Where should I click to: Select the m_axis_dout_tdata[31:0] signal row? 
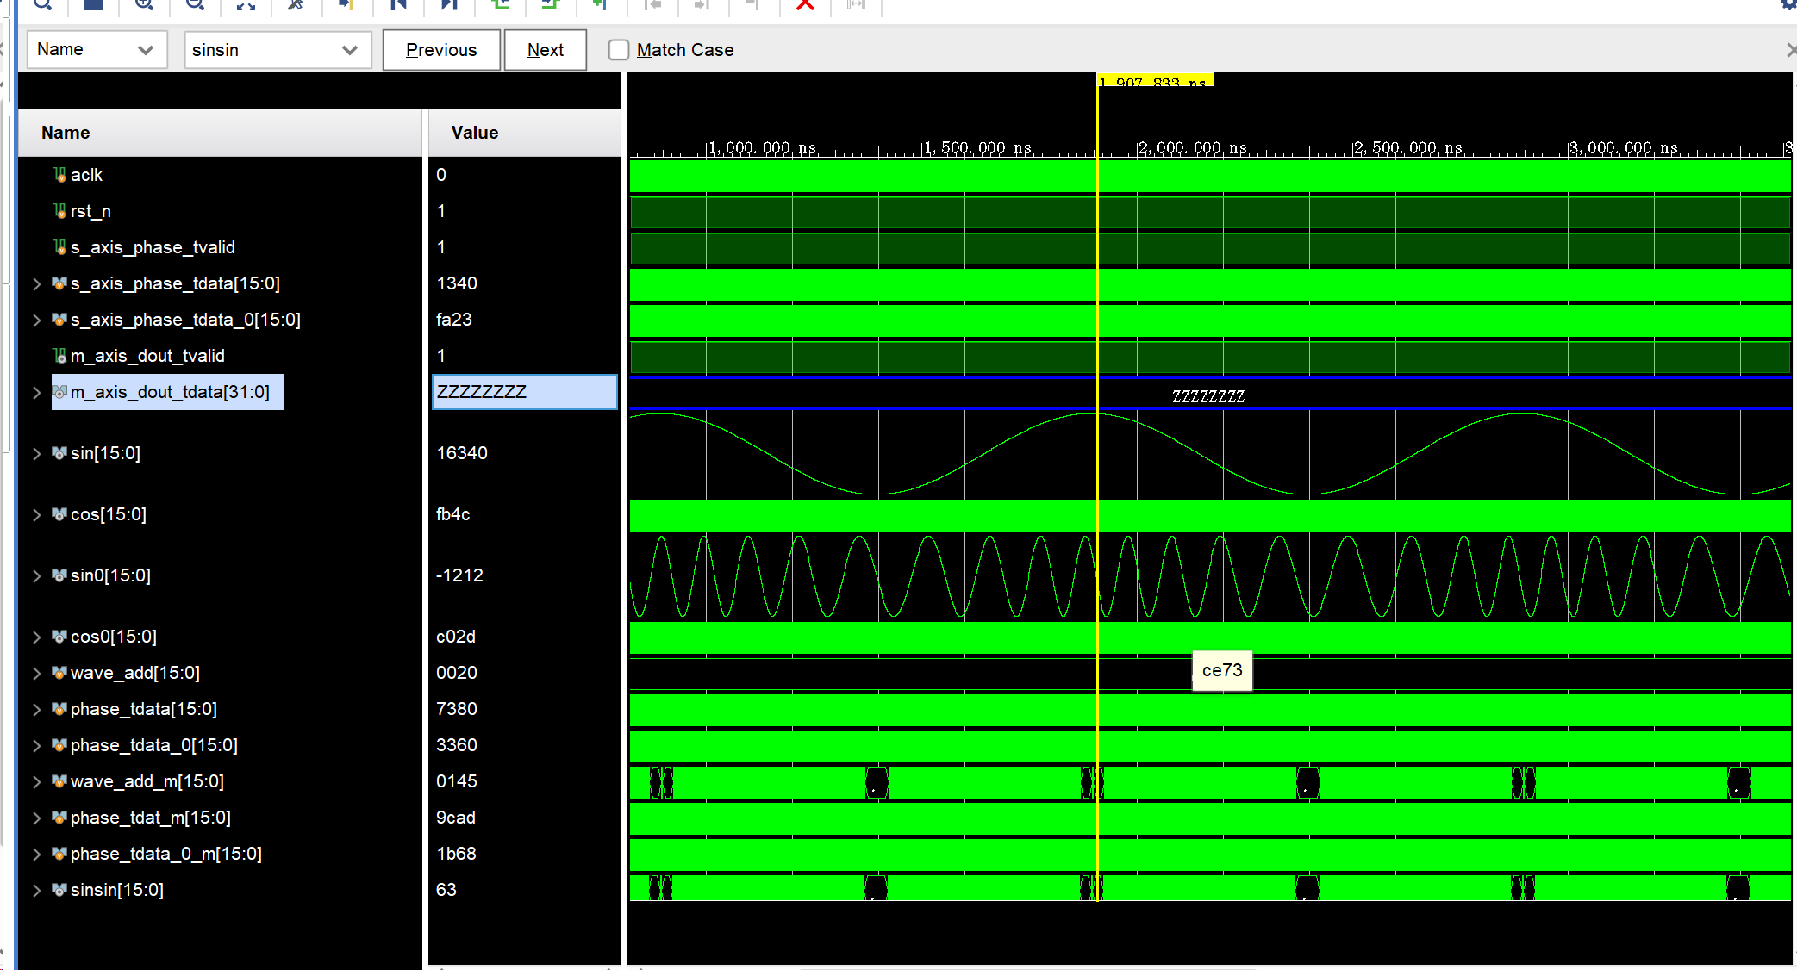170,392
